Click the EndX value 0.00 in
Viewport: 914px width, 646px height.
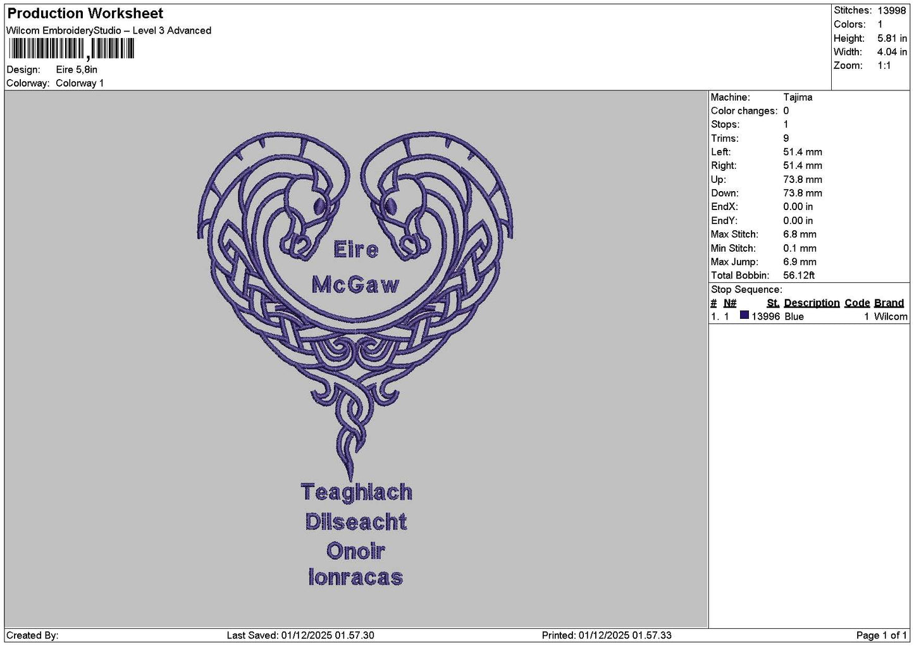798,207
